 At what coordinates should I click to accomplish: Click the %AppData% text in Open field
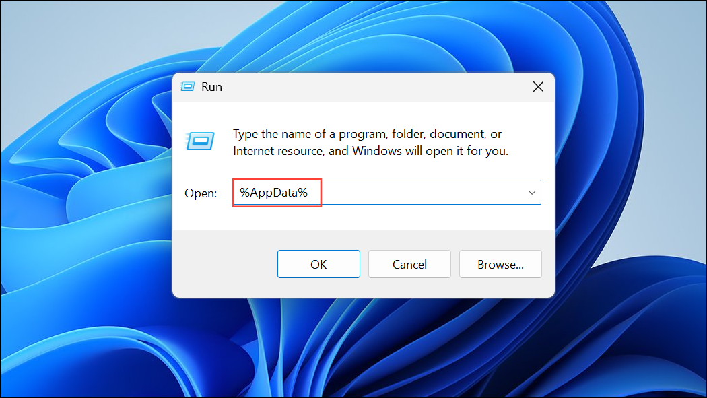tap(273, 193)
